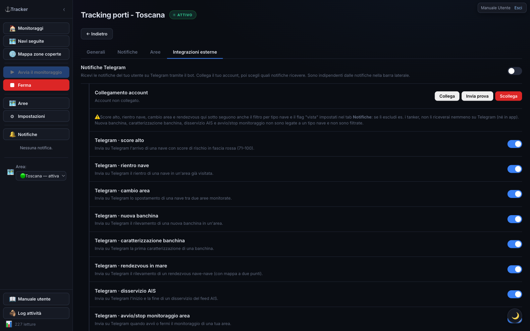Click the log icon beside Log attività

pos(13,313)
